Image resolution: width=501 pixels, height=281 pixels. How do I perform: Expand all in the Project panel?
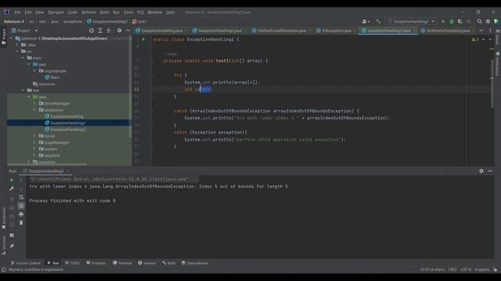[x=100, y=30]
